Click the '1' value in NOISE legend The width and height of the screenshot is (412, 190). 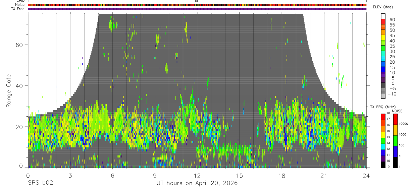pos(400,167)
